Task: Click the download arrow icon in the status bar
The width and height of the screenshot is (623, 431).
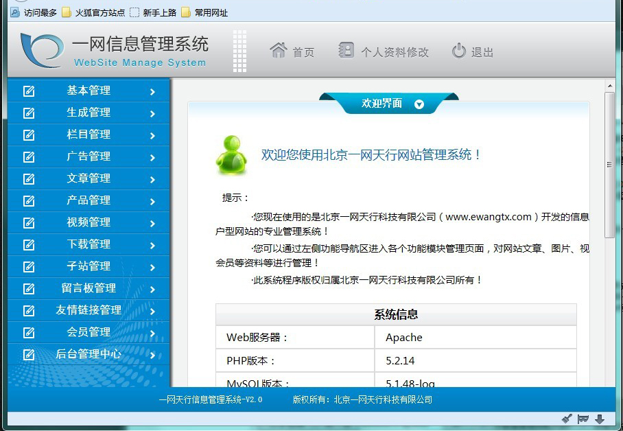Action: tap(598, 418)
